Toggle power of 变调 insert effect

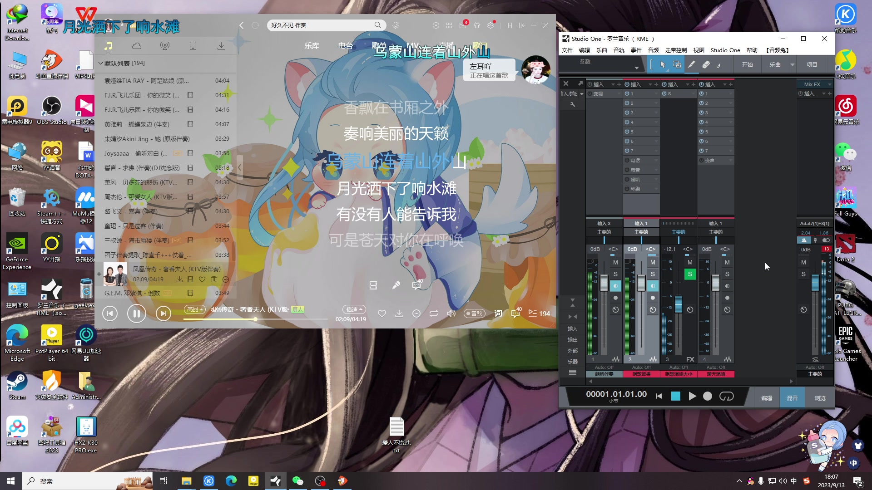590,93
